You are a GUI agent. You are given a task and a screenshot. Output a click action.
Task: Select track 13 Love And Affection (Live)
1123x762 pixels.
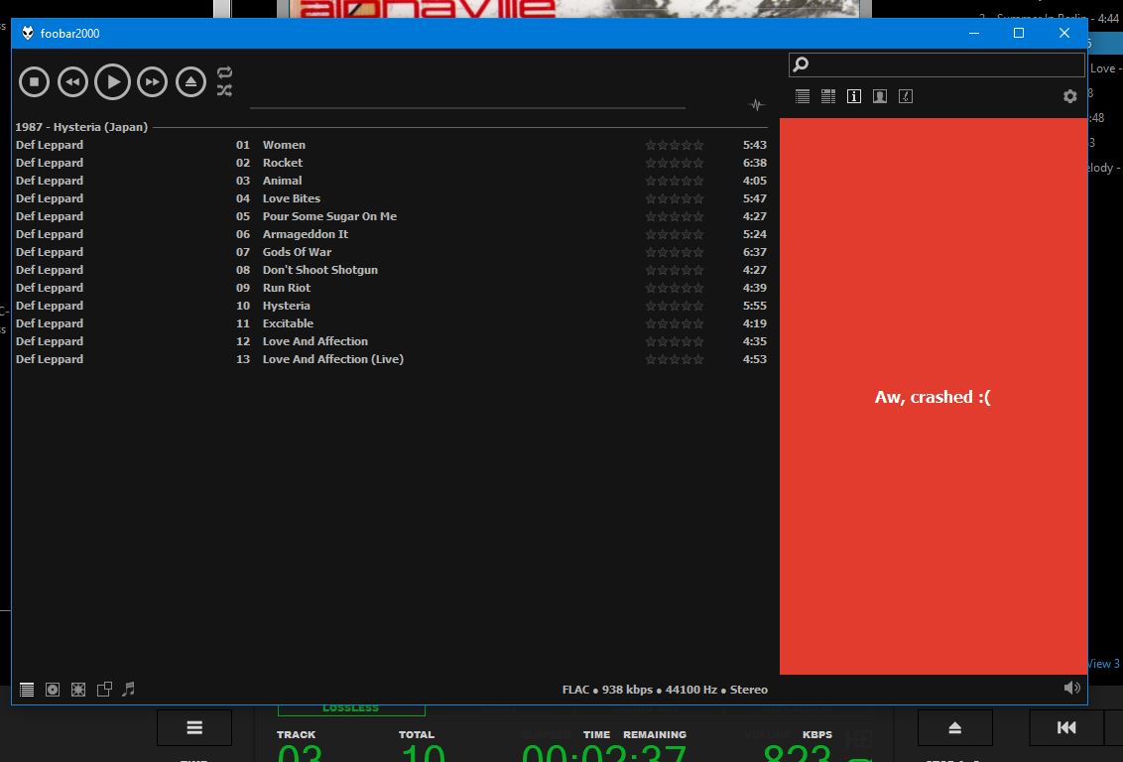391,359
